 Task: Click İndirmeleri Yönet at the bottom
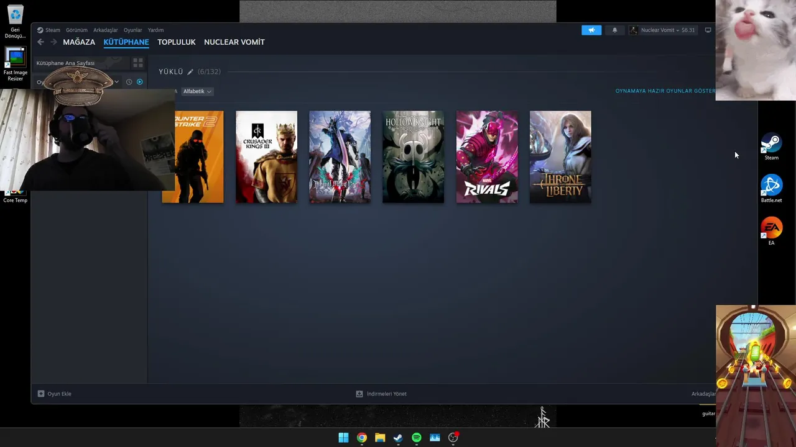coord(381,394)
